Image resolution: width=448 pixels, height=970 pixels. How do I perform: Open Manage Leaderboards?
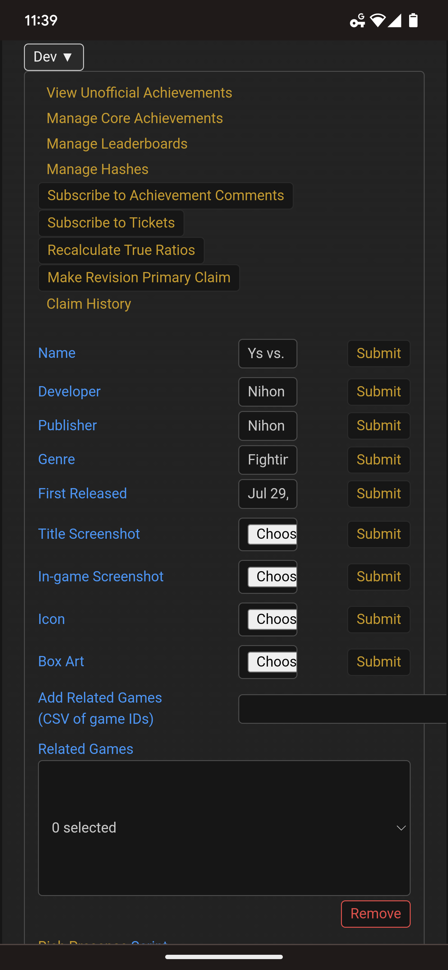[x=117, y=143]
